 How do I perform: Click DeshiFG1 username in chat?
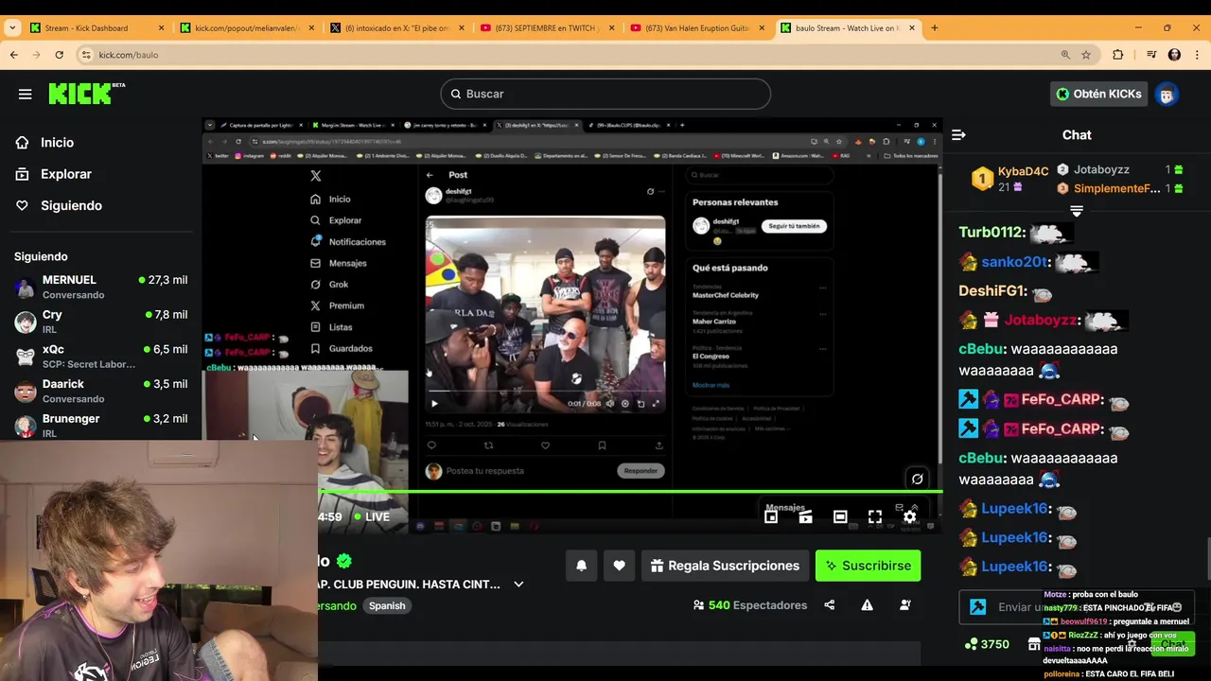(x=992, y=291)
